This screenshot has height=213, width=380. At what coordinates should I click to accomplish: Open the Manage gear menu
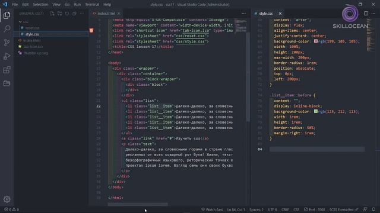[x=7, y=199]
